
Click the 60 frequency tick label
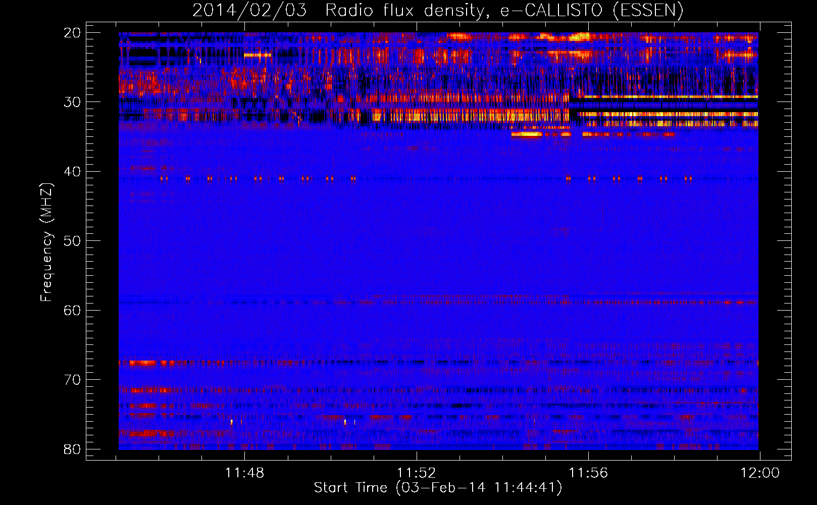click(72, 310)
